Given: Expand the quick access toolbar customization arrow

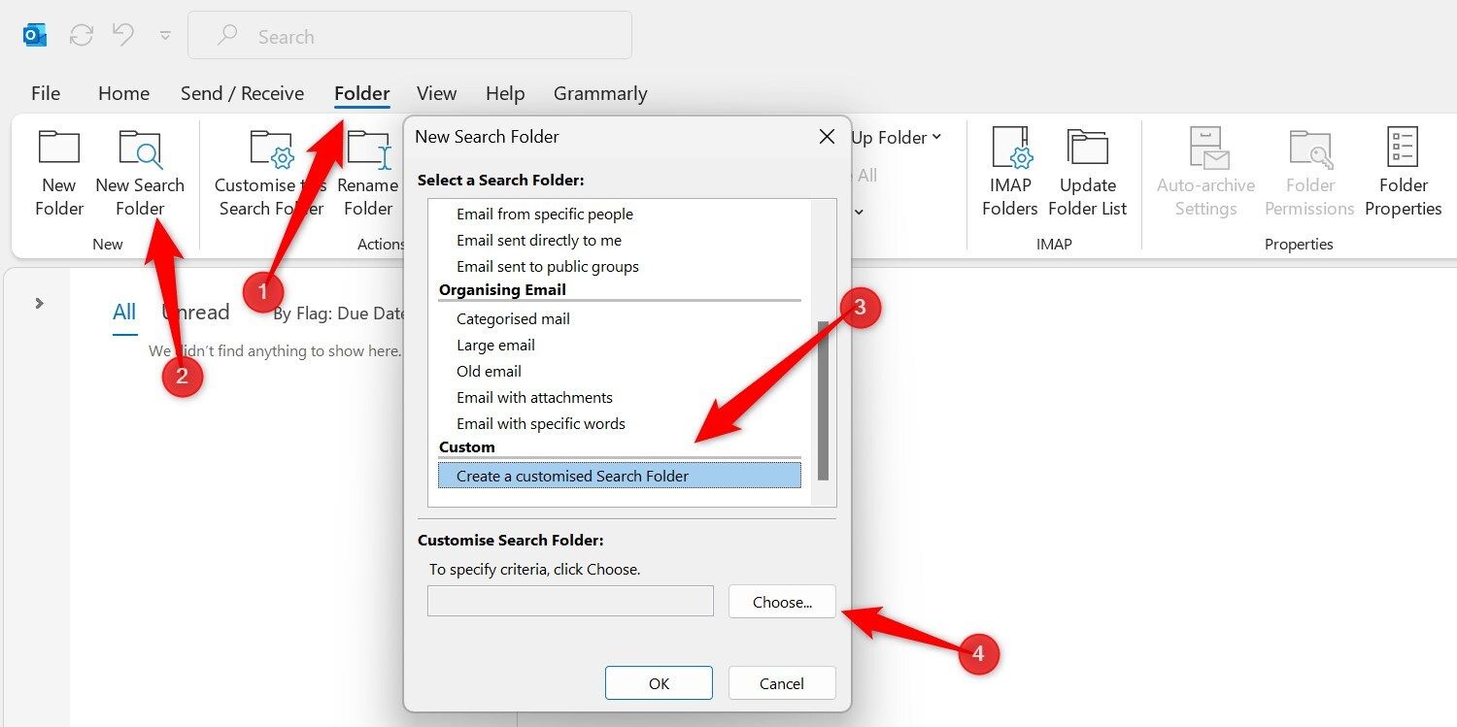Looking at the screenshot, I should point(165,36).
